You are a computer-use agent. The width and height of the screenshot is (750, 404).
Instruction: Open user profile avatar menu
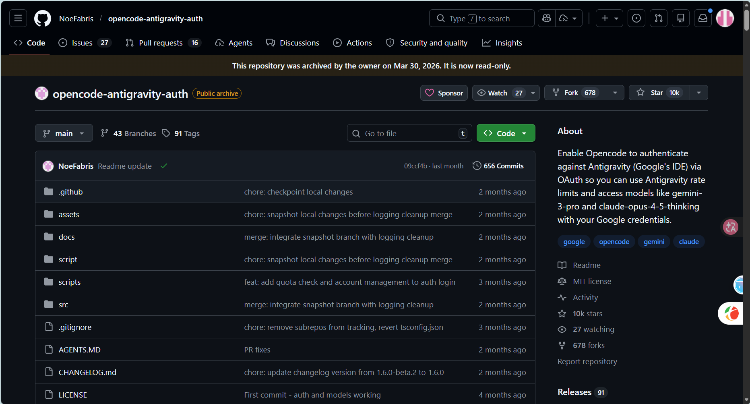click(725, 18)
